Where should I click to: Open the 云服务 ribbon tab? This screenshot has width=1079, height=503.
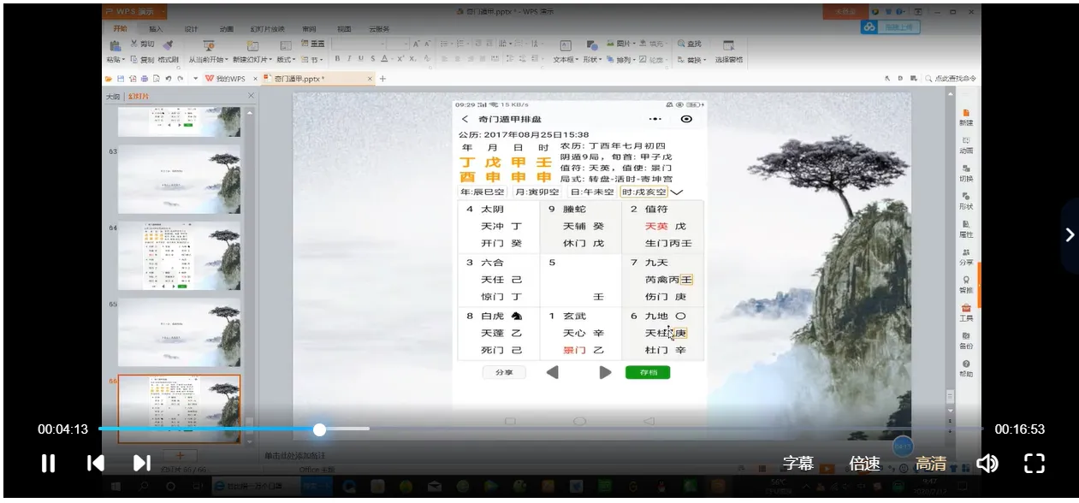pos(379,29)
